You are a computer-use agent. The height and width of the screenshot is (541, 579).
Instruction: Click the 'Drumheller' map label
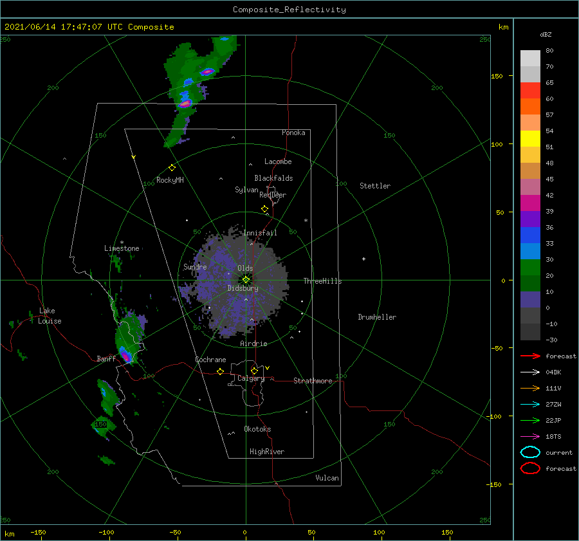[377, 317]
